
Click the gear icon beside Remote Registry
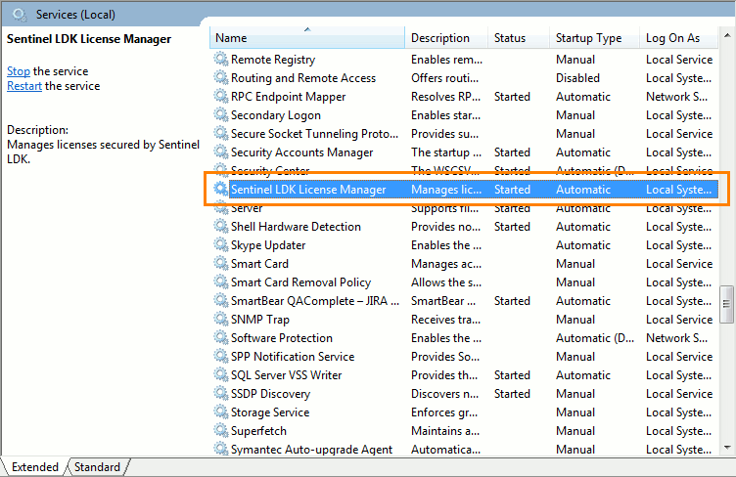(221, 60)
